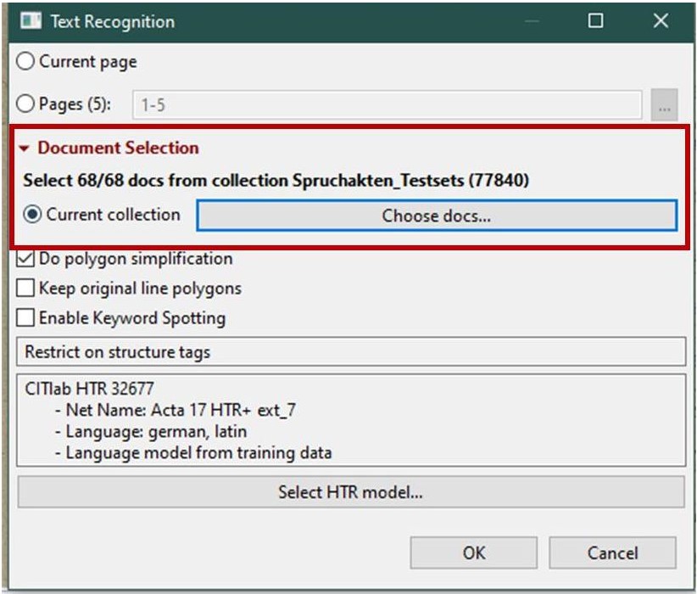Click the Restrict on structure tags field

point(351,351)
